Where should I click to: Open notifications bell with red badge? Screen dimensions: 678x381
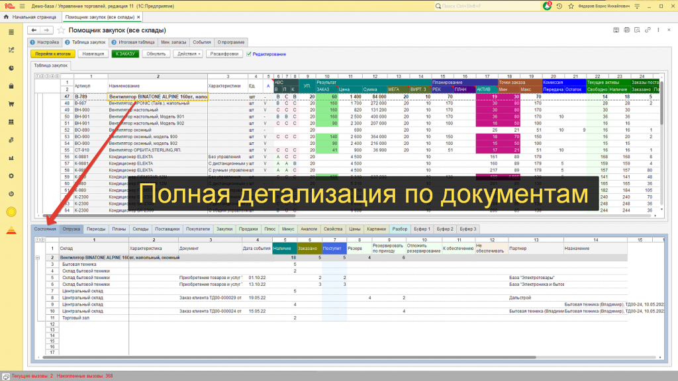click(547, 6)
